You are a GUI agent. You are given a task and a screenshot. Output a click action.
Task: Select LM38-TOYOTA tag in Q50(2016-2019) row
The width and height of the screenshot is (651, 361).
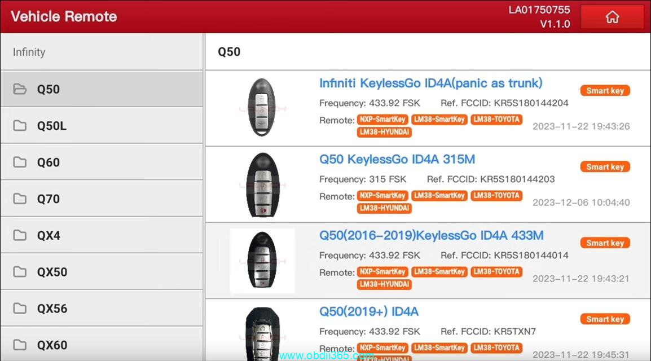point(496,272)
